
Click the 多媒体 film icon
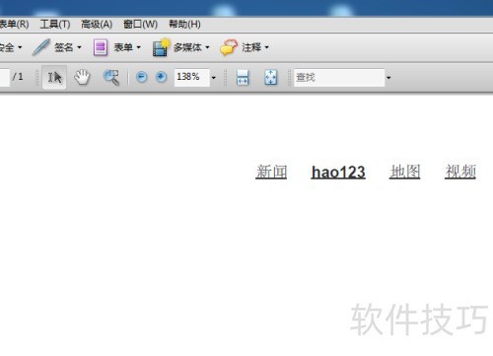coord(161,47)
